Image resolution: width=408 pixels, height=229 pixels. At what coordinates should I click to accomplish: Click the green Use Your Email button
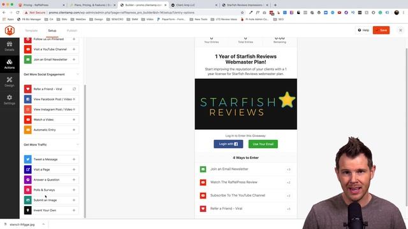coord(263,144)
